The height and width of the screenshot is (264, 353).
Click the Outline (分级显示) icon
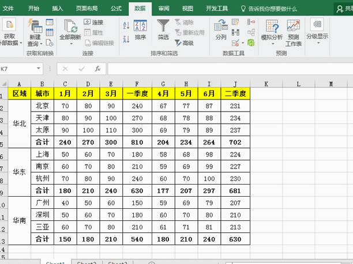click(x=317, y=24)
